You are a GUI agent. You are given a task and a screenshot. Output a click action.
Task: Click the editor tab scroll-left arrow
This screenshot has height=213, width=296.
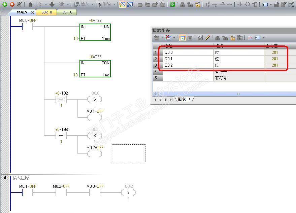coord(3,12)
